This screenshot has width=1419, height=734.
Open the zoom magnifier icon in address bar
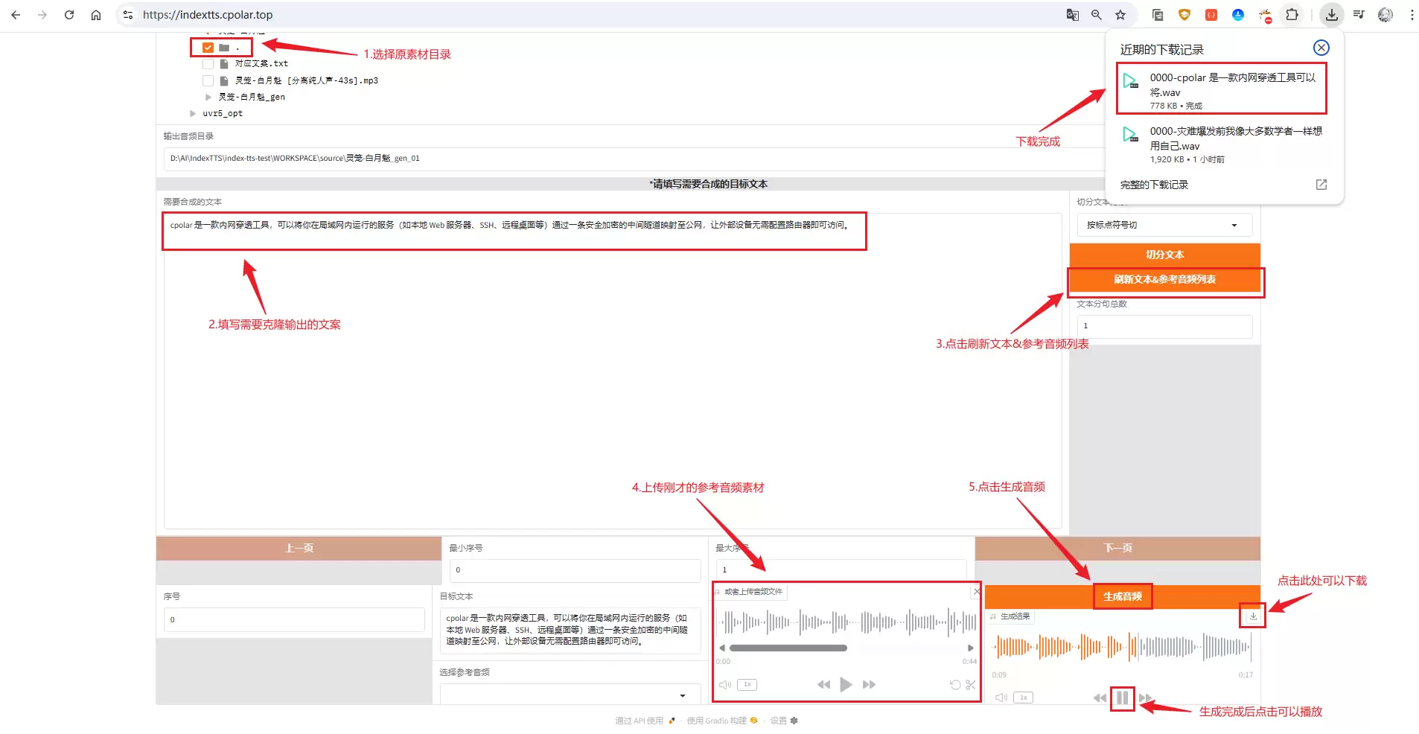1096,15
